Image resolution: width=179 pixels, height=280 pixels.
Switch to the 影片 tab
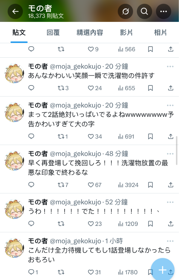[x=126, y=33]
